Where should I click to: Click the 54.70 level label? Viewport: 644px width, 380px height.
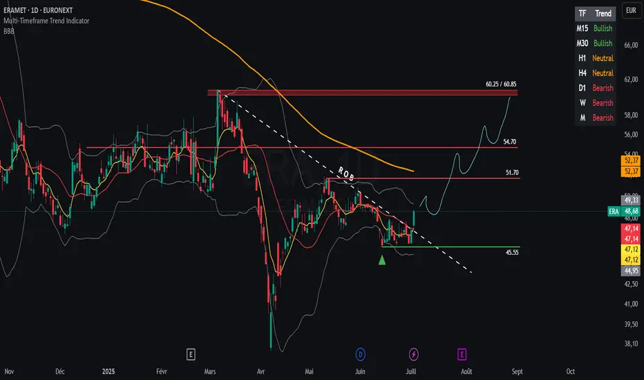point(510,142)
